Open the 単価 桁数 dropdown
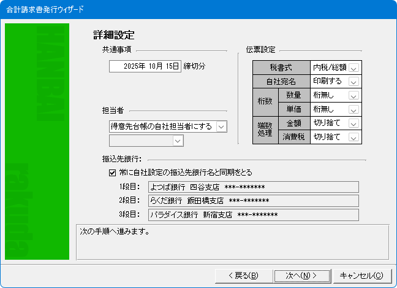The image size is (397, 288). click(x=354, y=109)
